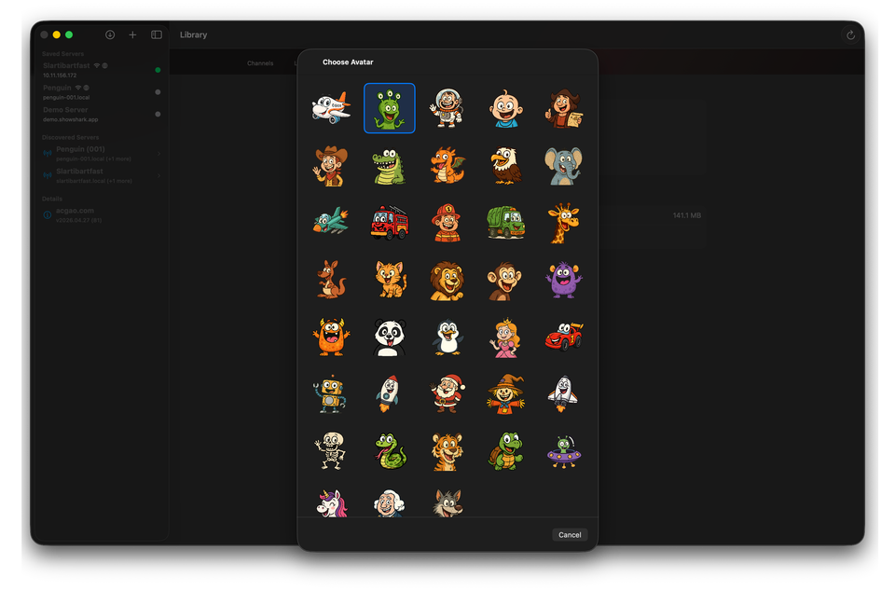Select the green alien avatar
The image size is (895, 592).
click(389, 107)
